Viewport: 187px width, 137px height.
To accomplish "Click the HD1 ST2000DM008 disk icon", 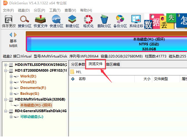I will pos(11,71).
